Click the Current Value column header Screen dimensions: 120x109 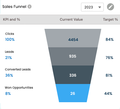tap(71, 20)
